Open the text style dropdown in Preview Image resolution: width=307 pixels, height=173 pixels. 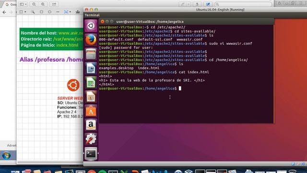click(67, 12)
